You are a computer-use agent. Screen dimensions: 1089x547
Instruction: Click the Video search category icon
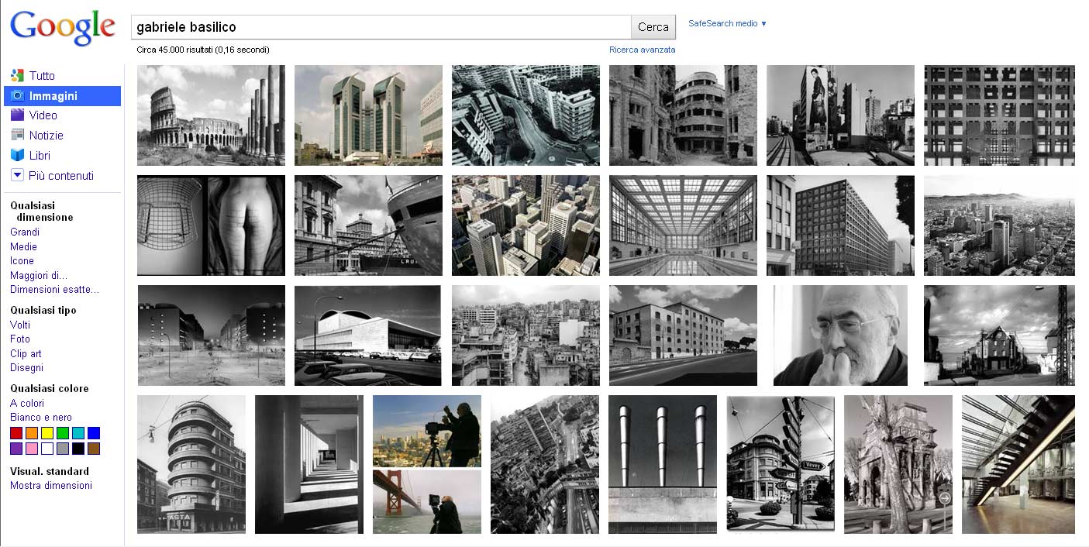point(16,115)
